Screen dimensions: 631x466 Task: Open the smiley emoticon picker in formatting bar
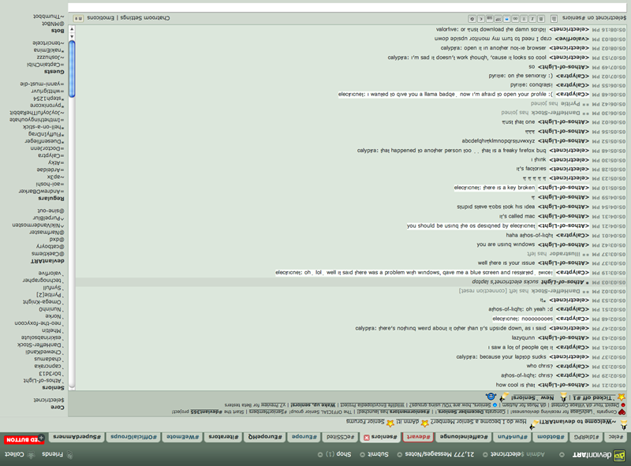472,18
